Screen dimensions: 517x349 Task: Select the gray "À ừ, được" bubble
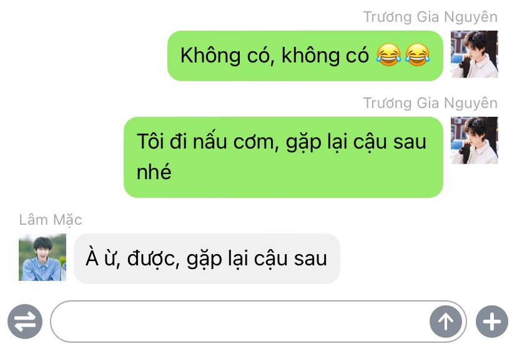207,258
